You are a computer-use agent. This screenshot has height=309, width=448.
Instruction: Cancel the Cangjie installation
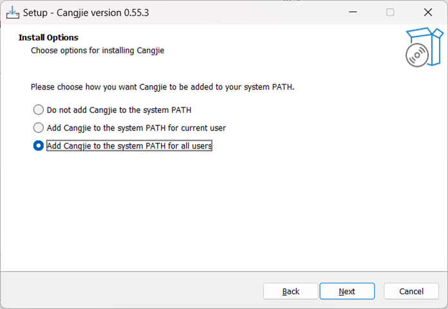[x=411, y=291]
